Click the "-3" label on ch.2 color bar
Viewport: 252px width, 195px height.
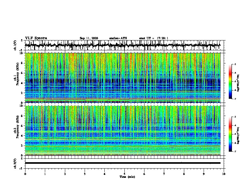[x=235, y=117]
